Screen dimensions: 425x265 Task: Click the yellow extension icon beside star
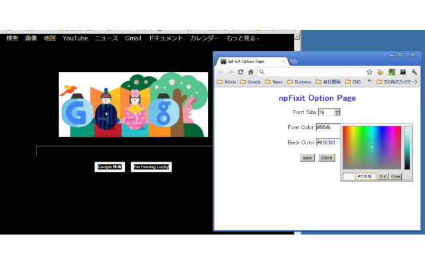click(381, 72)
